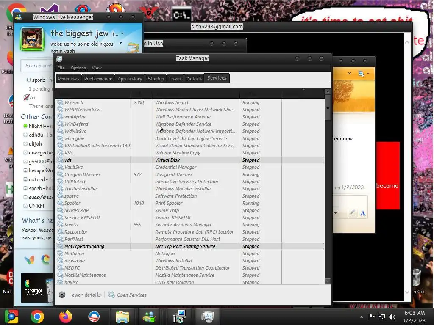
Task: Select the Spooler service row
Action: (x=190, y=203)
